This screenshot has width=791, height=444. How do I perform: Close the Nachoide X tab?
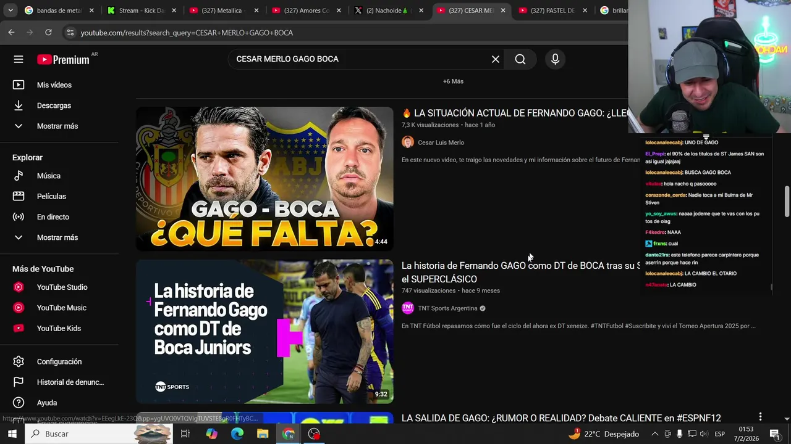[421, 10]
